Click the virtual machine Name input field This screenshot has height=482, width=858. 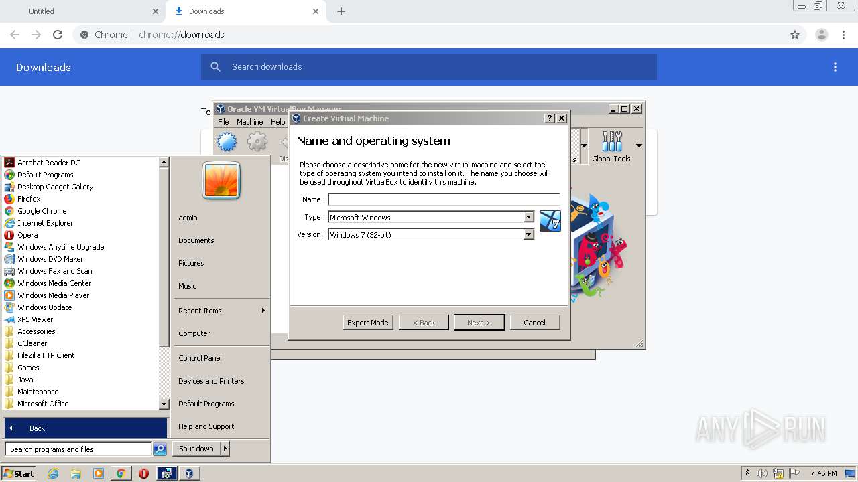click(x=444, y=199)
